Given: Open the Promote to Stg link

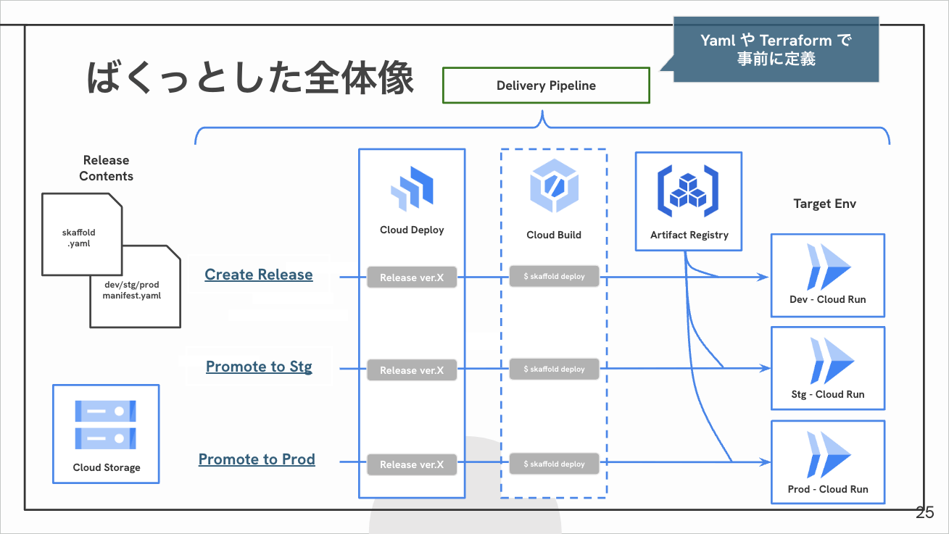Looking at the screenshot, I should pyautogui.click(x=259, y=367).
